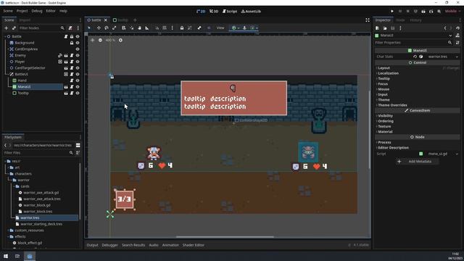464x261 pixels.
Task: Load an existing resource in Inspector
Action: (385, 28)
